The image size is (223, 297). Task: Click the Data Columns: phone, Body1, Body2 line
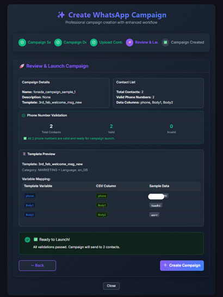pyautogui.click(x=145, y=102)
